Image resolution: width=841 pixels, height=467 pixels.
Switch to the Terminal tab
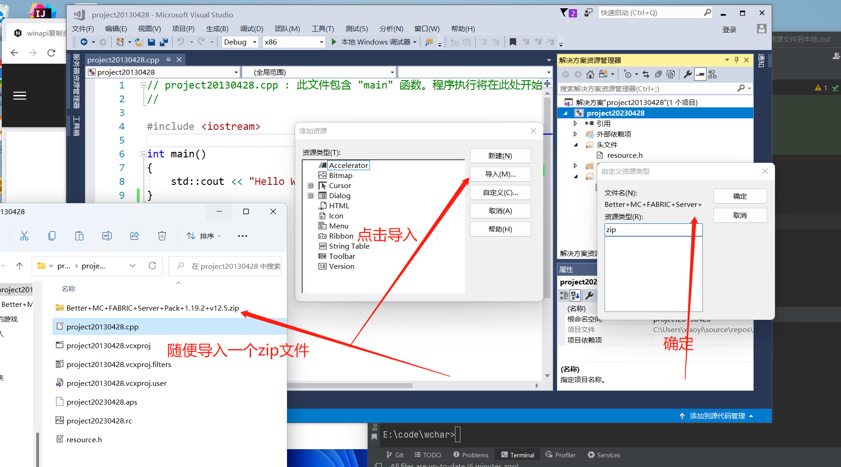click(518, 455)
